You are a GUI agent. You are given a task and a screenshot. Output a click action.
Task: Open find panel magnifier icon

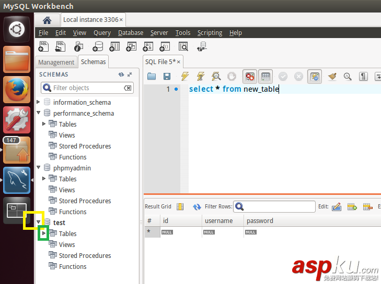click(x=348, y=77)
